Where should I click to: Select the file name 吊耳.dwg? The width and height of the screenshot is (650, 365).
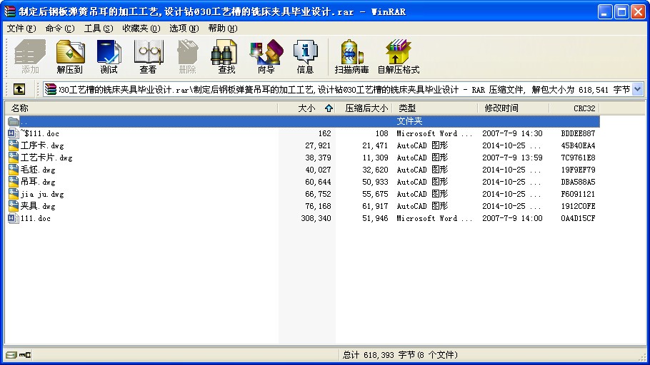[38, 182]
